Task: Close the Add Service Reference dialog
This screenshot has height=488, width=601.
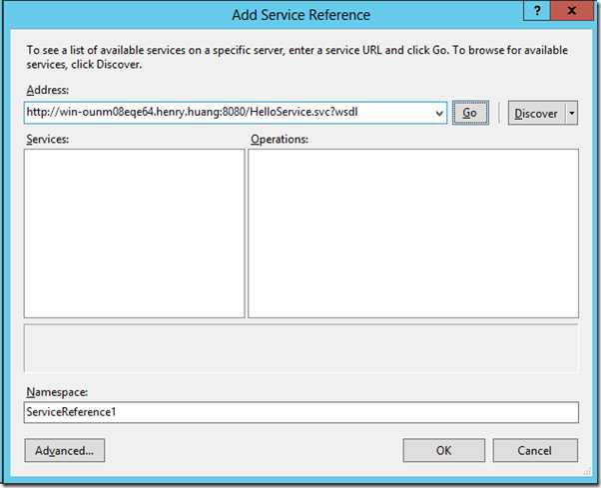Action: (572, 10)
